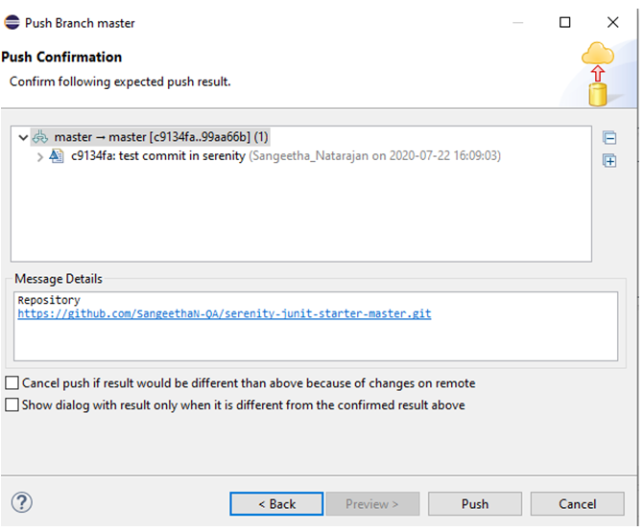Click the Repository text in Message Details

pyautogui.click(x=49, y=300)
